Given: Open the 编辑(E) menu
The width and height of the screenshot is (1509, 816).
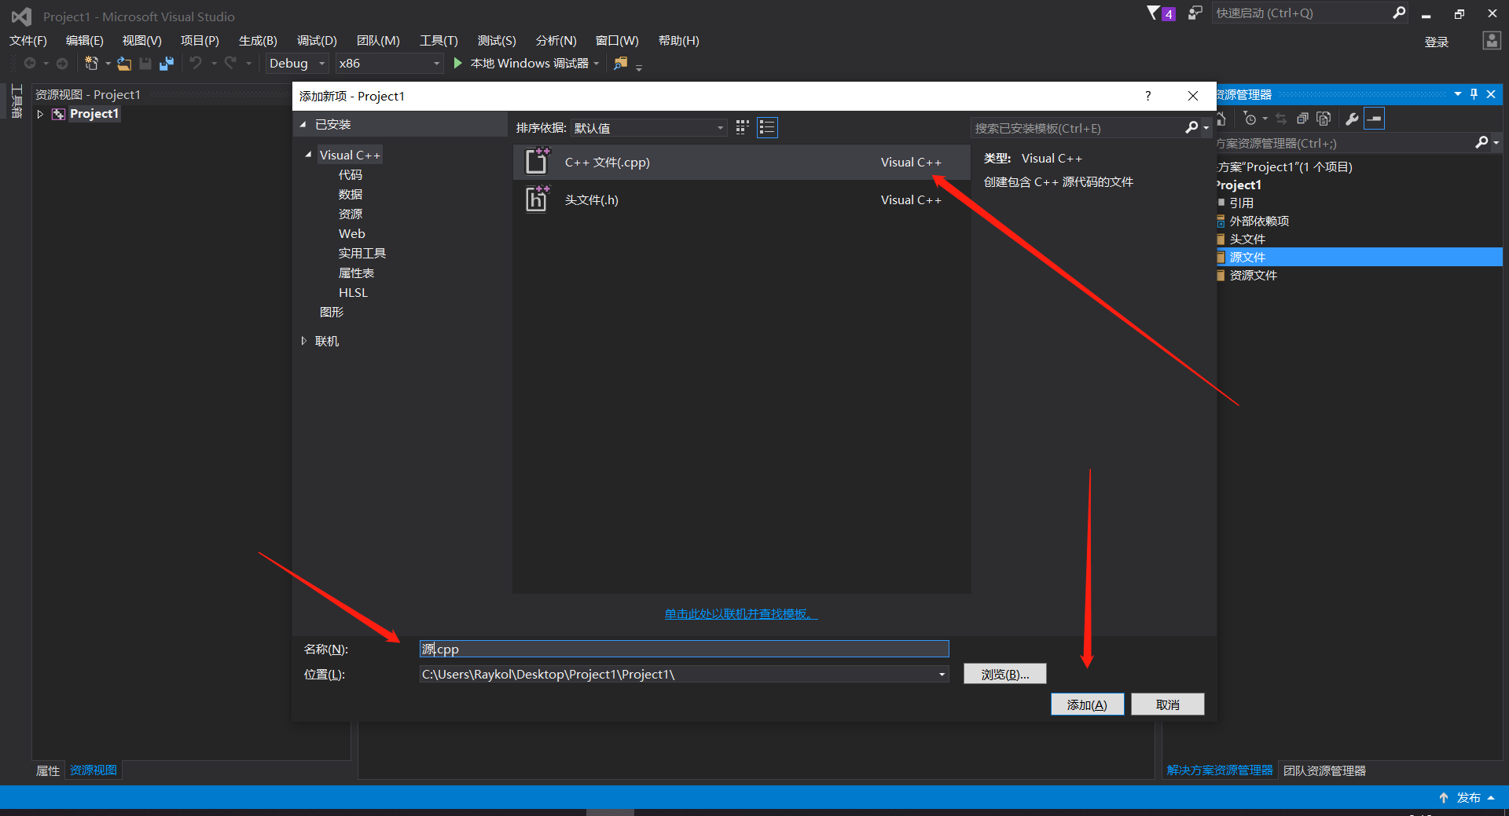Looking at the screenshot, I should pyautogui.click(x=85, y=41).
